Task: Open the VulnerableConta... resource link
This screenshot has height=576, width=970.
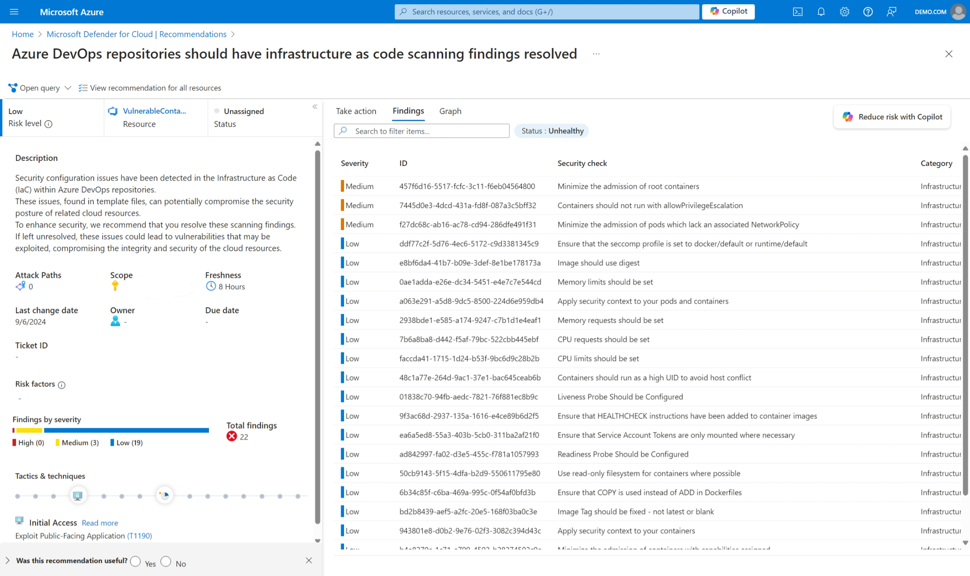Action: [154, 111]
